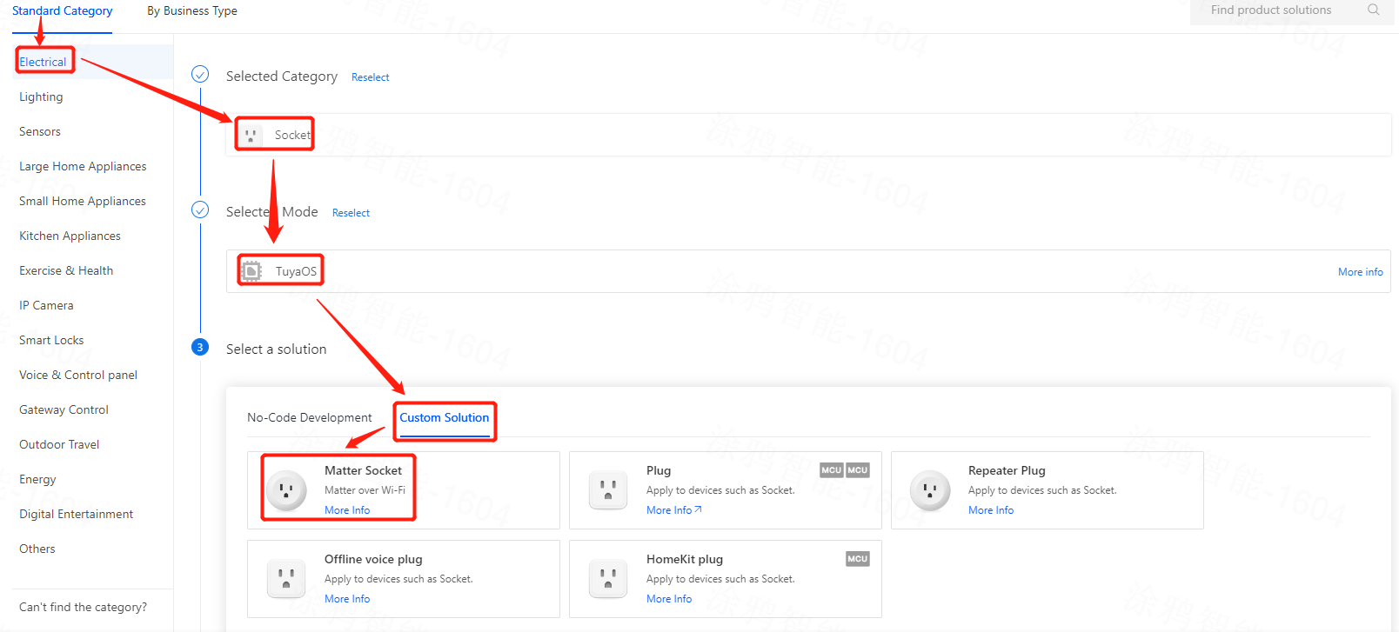Screen dimensions: 1399x632
Task: Reselect the selected mode
Action: [x=351, y=213]
